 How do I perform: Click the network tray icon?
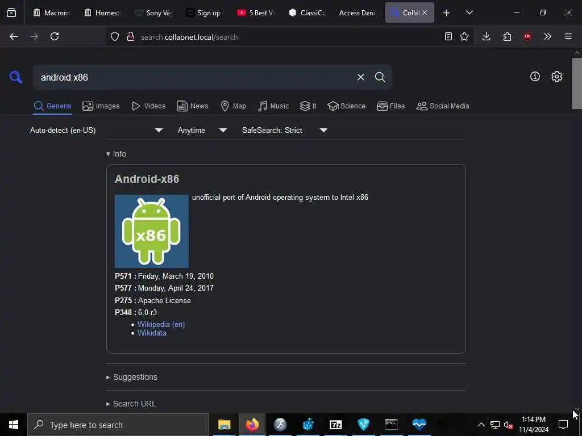point(495,425)
